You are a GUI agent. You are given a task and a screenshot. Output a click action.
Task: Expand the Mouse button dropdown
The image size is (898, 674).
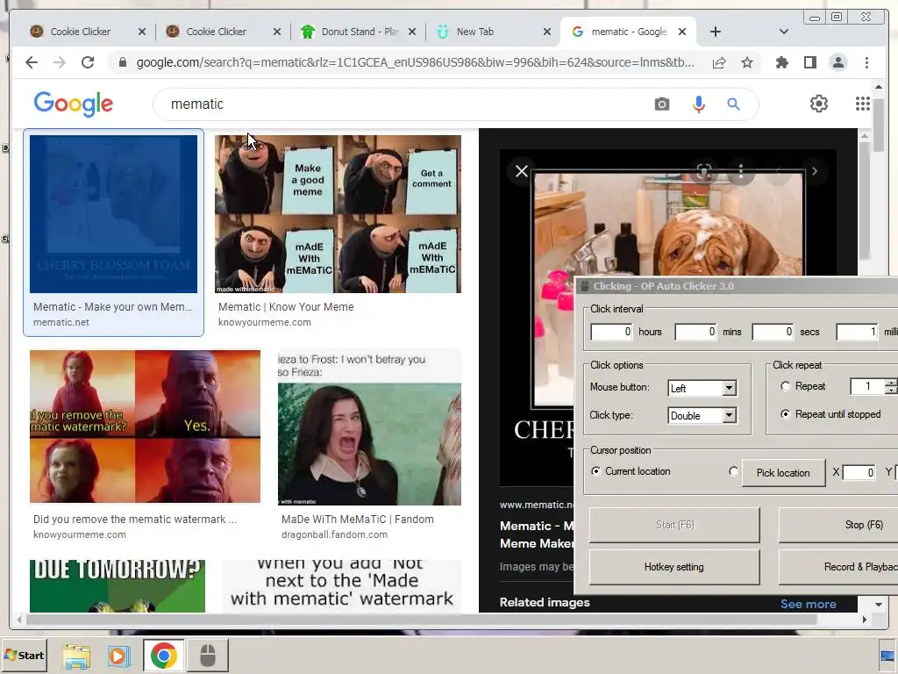729,389
